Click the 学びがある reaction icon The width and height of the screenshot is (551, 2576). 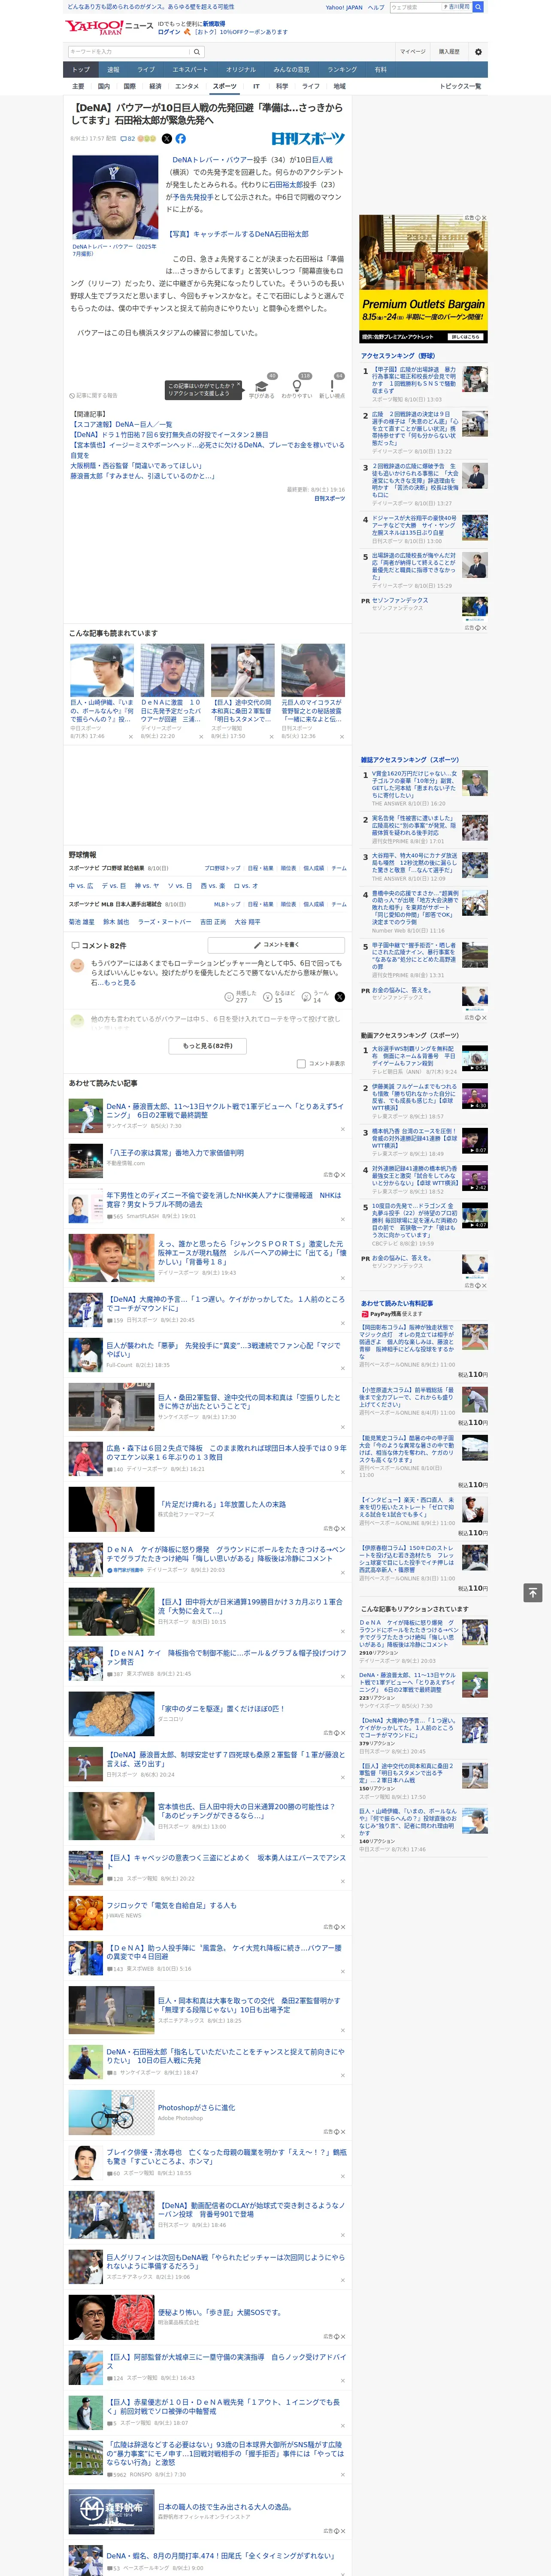(x=261, y=386)
